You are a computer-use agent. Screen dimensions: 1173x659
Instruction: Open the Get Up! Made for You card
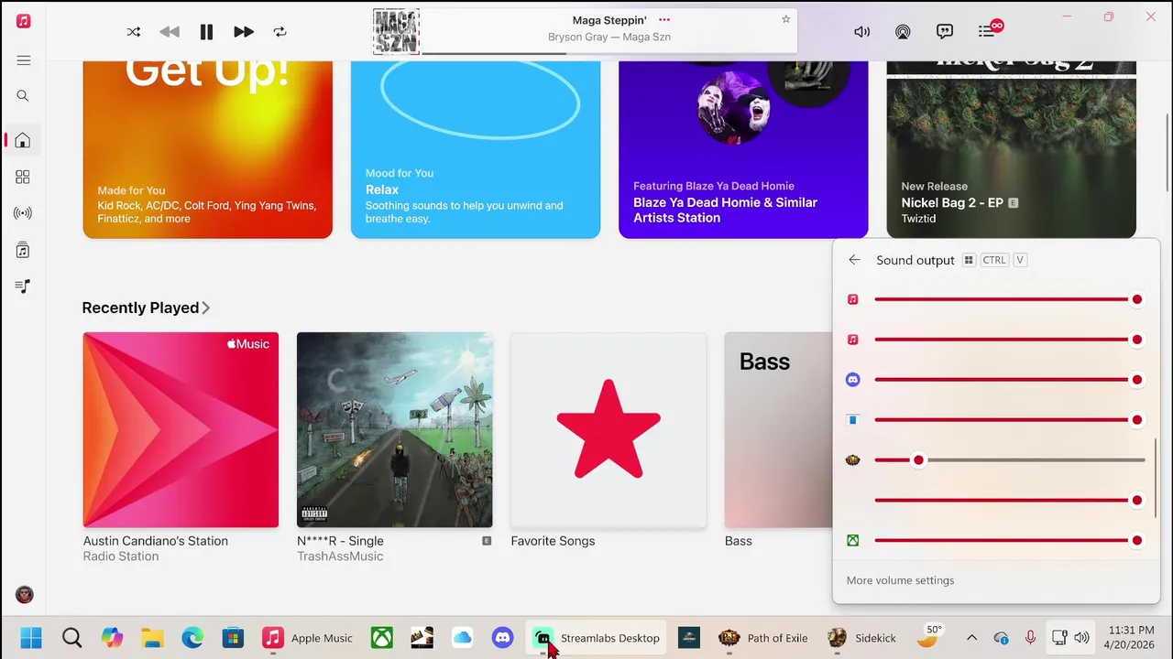click(x=208, y=149)
